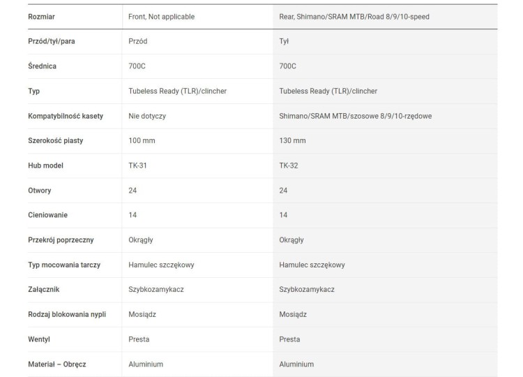
Task: Select the Przekrój poprzeczny label
Action: (x=61, y=240)
